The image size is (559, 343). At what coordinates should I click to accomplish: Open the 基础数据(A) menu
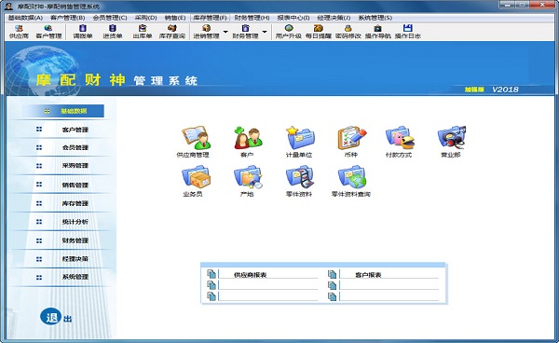tap(25, 18)
